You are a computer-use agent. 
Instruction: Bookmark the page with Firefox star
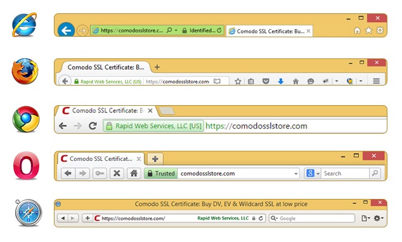click(238, 82)
